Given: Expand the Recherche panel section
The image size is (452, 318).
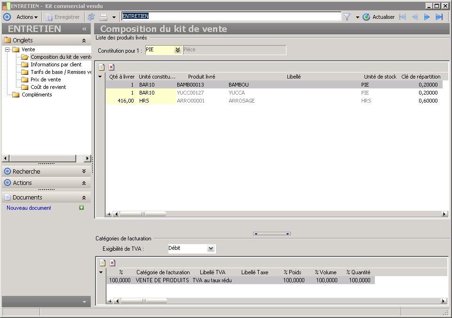Looking at the screenshot, I should pos(84,172).
